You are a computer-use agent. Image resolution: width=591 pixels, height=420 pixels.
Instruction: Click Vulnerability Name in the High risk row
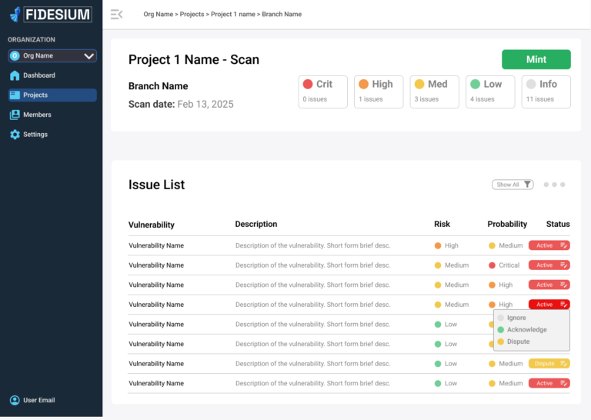tap(156, 245)
